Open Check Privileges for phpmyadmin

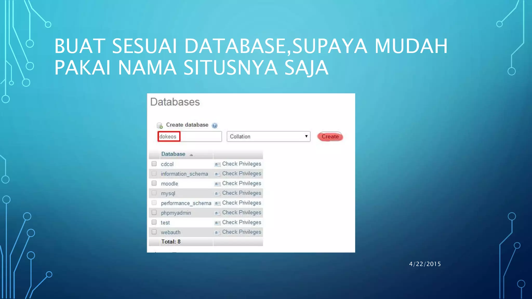click(x=242, y=213)
